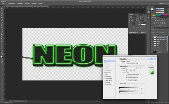
Task: Select the Move tool
Action: pyautogui.click(x=2, y=8)
